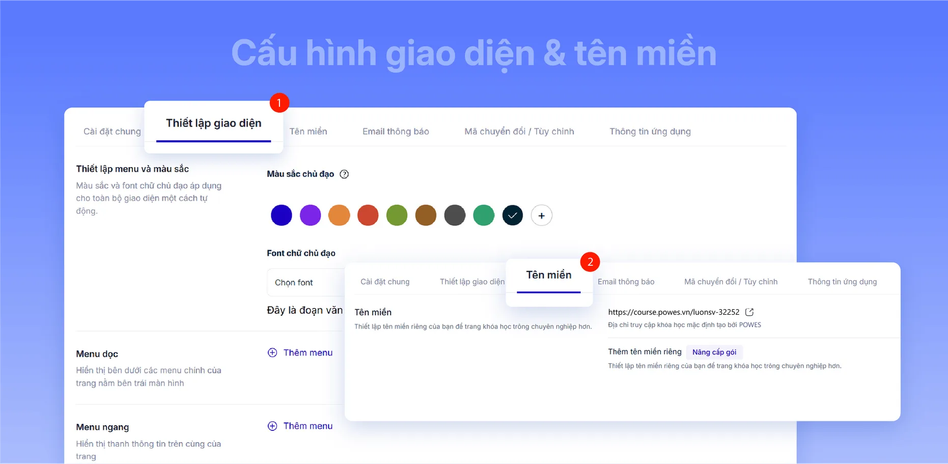Screen dimensions: 948x464
Task: Click the plus circle icon for Menu ngang
Action: 272,426
